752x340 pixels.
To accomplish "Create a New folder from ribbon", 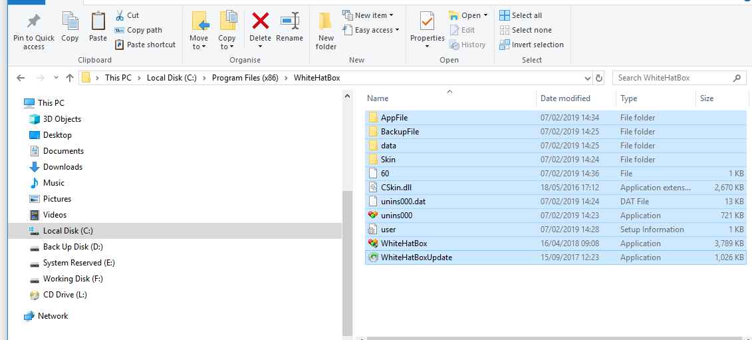I will coord(325,30).
